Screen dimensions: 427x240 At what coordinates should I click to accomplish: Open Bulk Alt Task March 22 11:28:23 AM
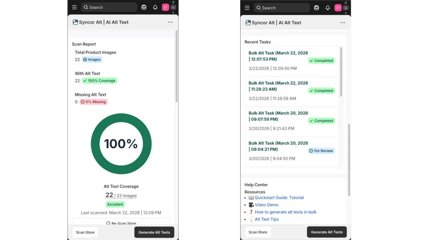point(278,86)
